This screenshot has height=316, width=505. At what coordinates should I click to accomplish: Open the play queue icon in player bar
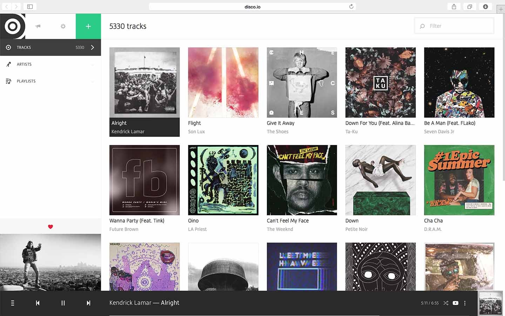click(x=13, y=303)
